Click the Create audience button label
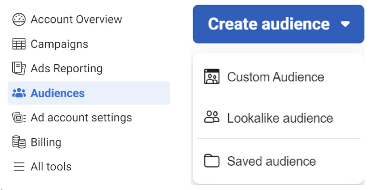Viewport: 375px width, 190px height. click(x=269, y=24)
